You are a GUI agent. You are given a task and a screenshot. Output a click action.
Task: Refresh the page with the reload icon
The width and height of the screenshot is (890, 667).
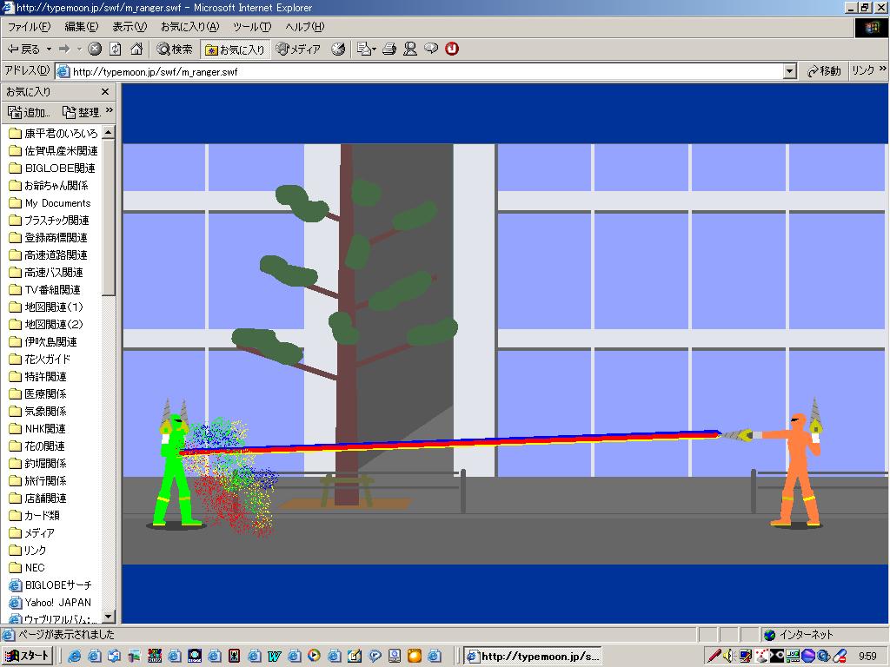pyautogui.click(x=116, y=50)
